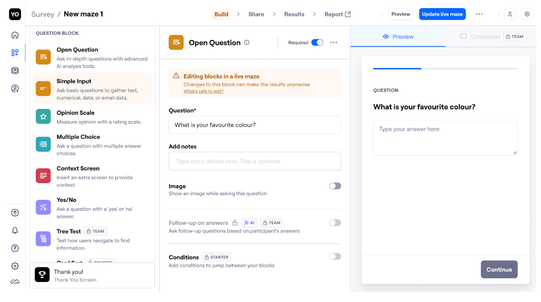Open the three-dot menu beside Required
Image resolution: width=541 pixels, height=302 pixels.
pos(333,43)
